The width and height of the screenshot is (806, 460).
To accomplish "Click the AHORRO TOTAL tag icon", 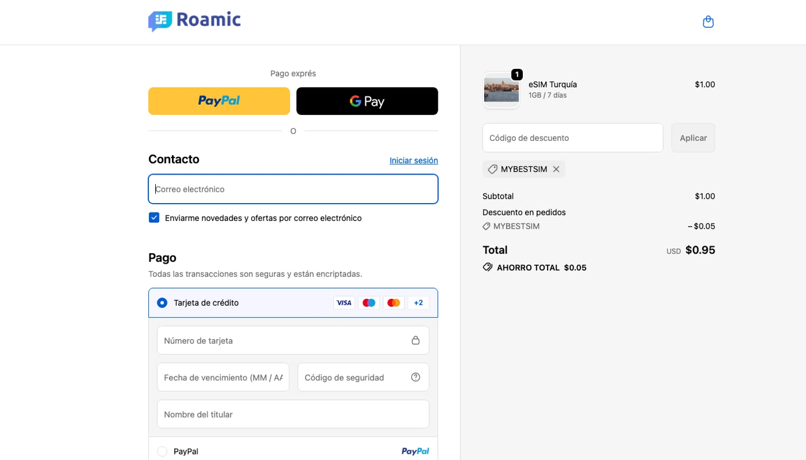I will tap(488, 267).
